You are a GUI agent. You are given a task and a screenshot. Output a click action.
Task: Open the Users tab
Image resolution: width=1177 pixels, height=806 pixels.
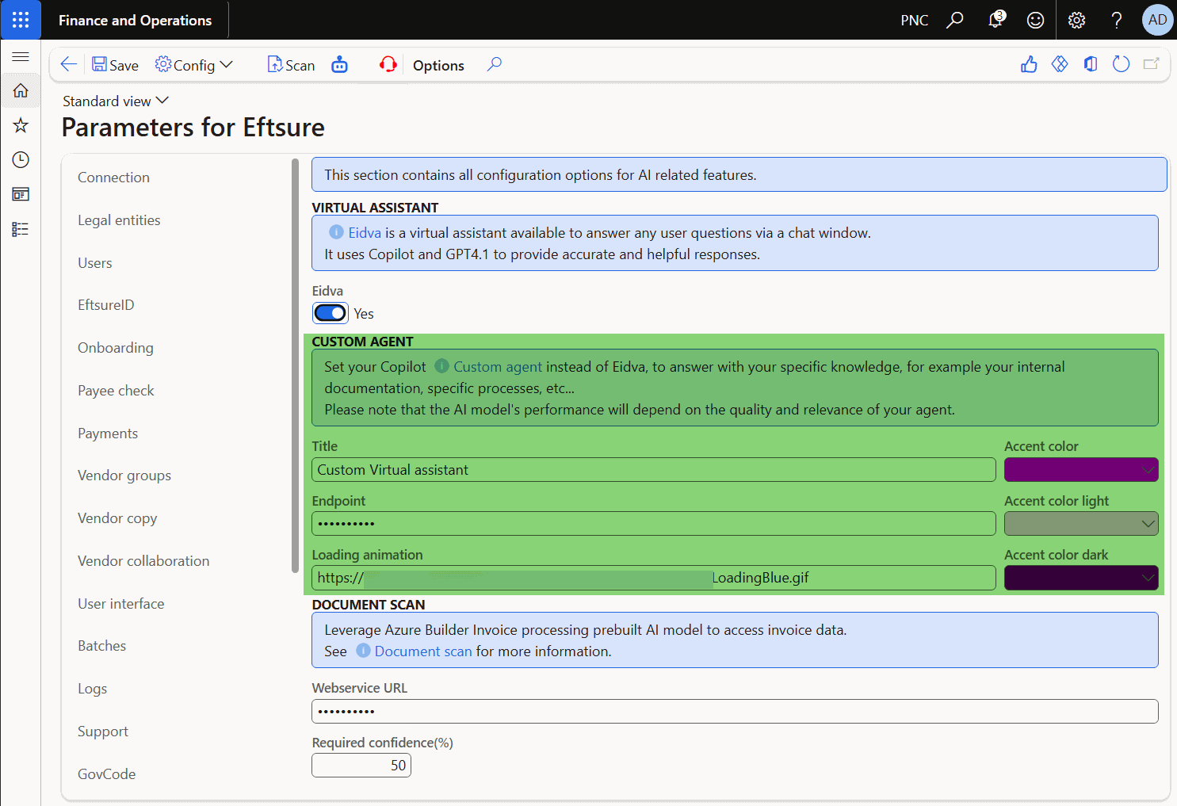tap(94, 263)
